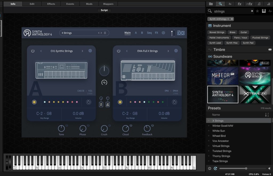Go to previous layer B sound
273x176 pixels.
[x=127, y=51]
